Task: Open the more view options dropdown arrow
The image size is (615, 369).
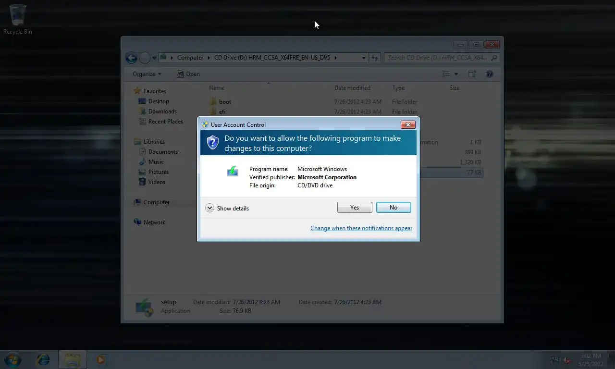Action: [456, 74]
